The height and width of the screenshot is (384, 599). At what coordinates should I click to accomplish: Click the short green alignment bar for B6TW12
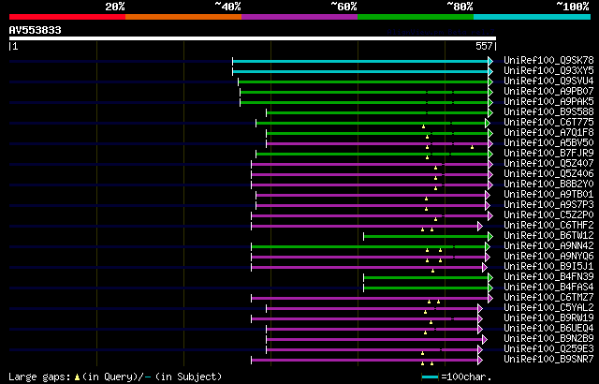pos(426,237)
